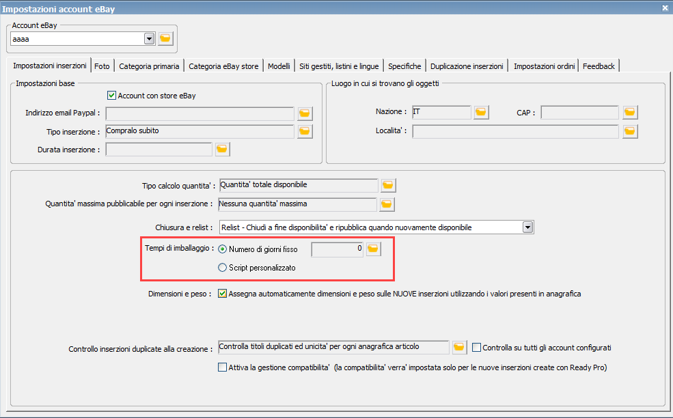This screenshot has height=418, width=673.
Task: Switch to Categoria primaria tab
Action: [149, 66]
